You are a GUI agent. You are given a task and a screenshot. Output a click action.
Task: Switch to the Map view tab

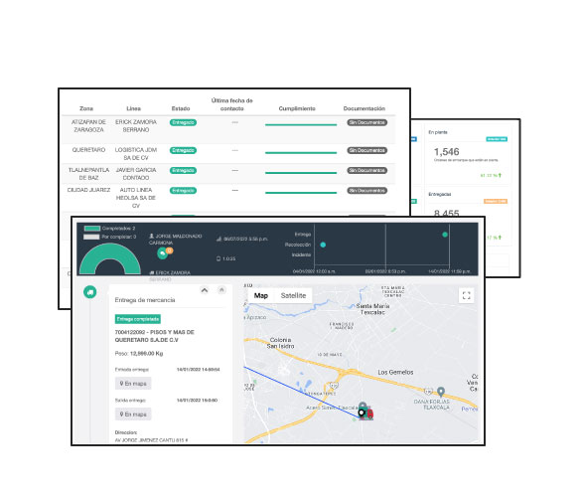pos(261,295)
